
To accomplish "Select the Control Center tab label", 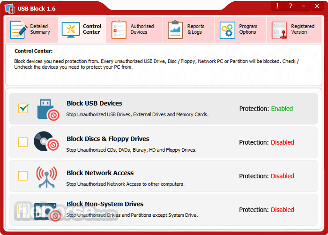I will [92, 29].
